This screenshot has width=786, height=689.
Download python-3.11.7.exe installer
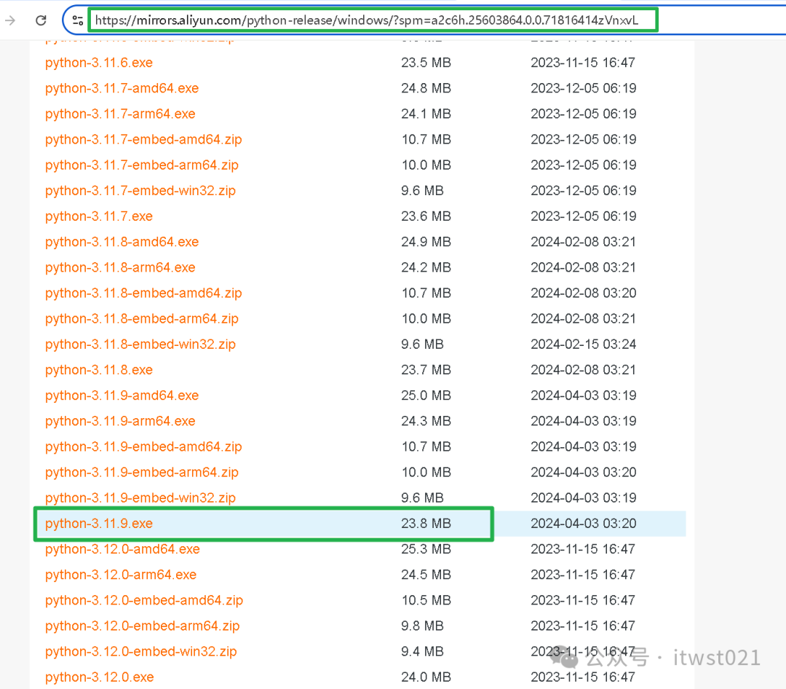click(x=99, y=216)
